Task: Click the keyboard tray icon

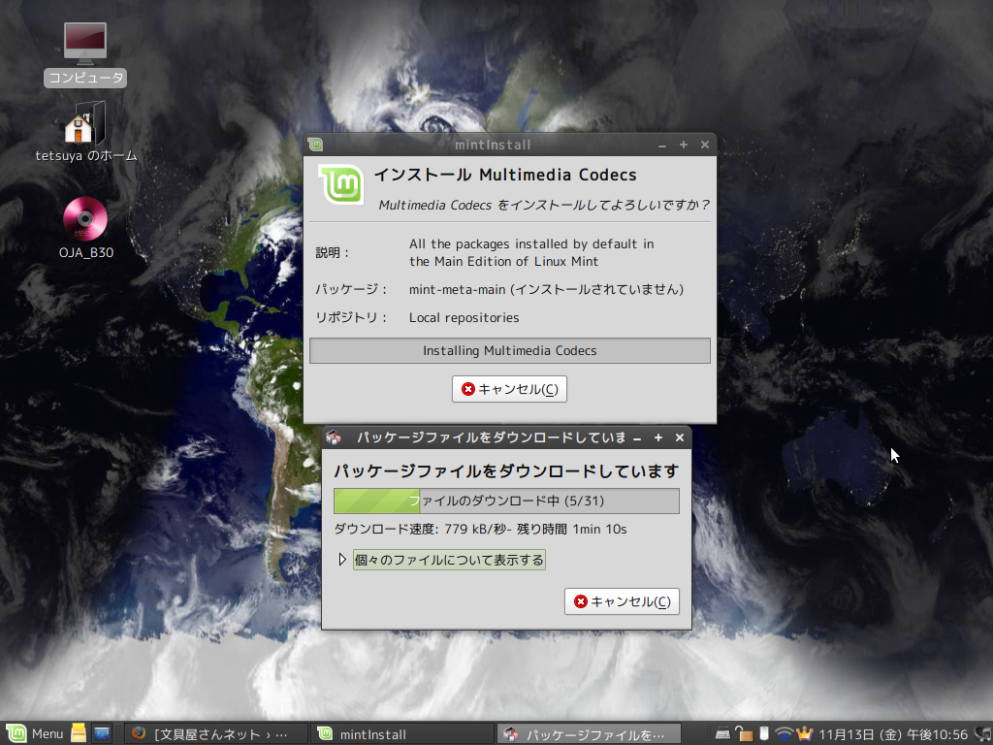Action: tap(722, 733)
